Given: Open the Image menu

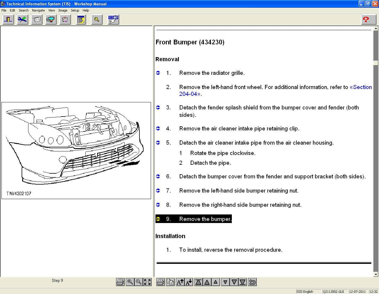Looking at the screenshot, I should click(63, 10).
